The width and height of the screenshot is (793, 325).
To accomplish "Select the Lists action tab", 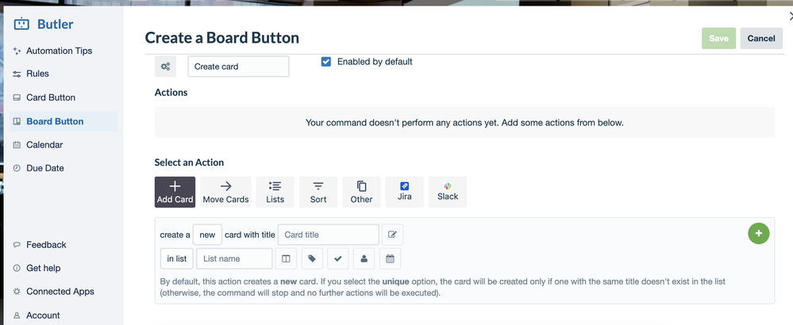I will pyautogui.click(x=275, y=192).
